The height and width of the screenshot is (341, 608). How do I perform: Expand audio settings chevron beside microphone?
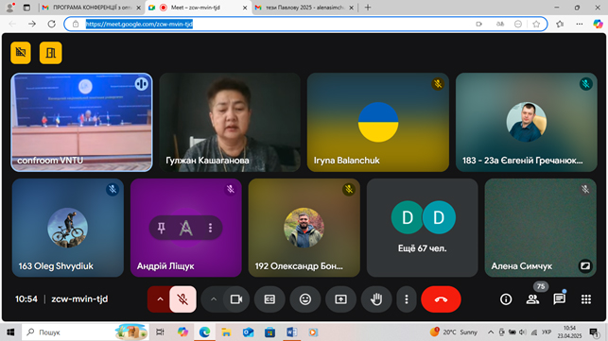tap(160, 299)
